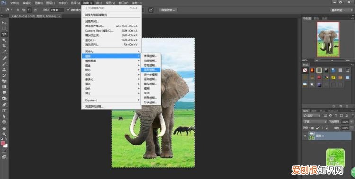This screenshot has height=179, width=355.
Task: Click Intersect with Selection mode icon
Action: (35, 10)
